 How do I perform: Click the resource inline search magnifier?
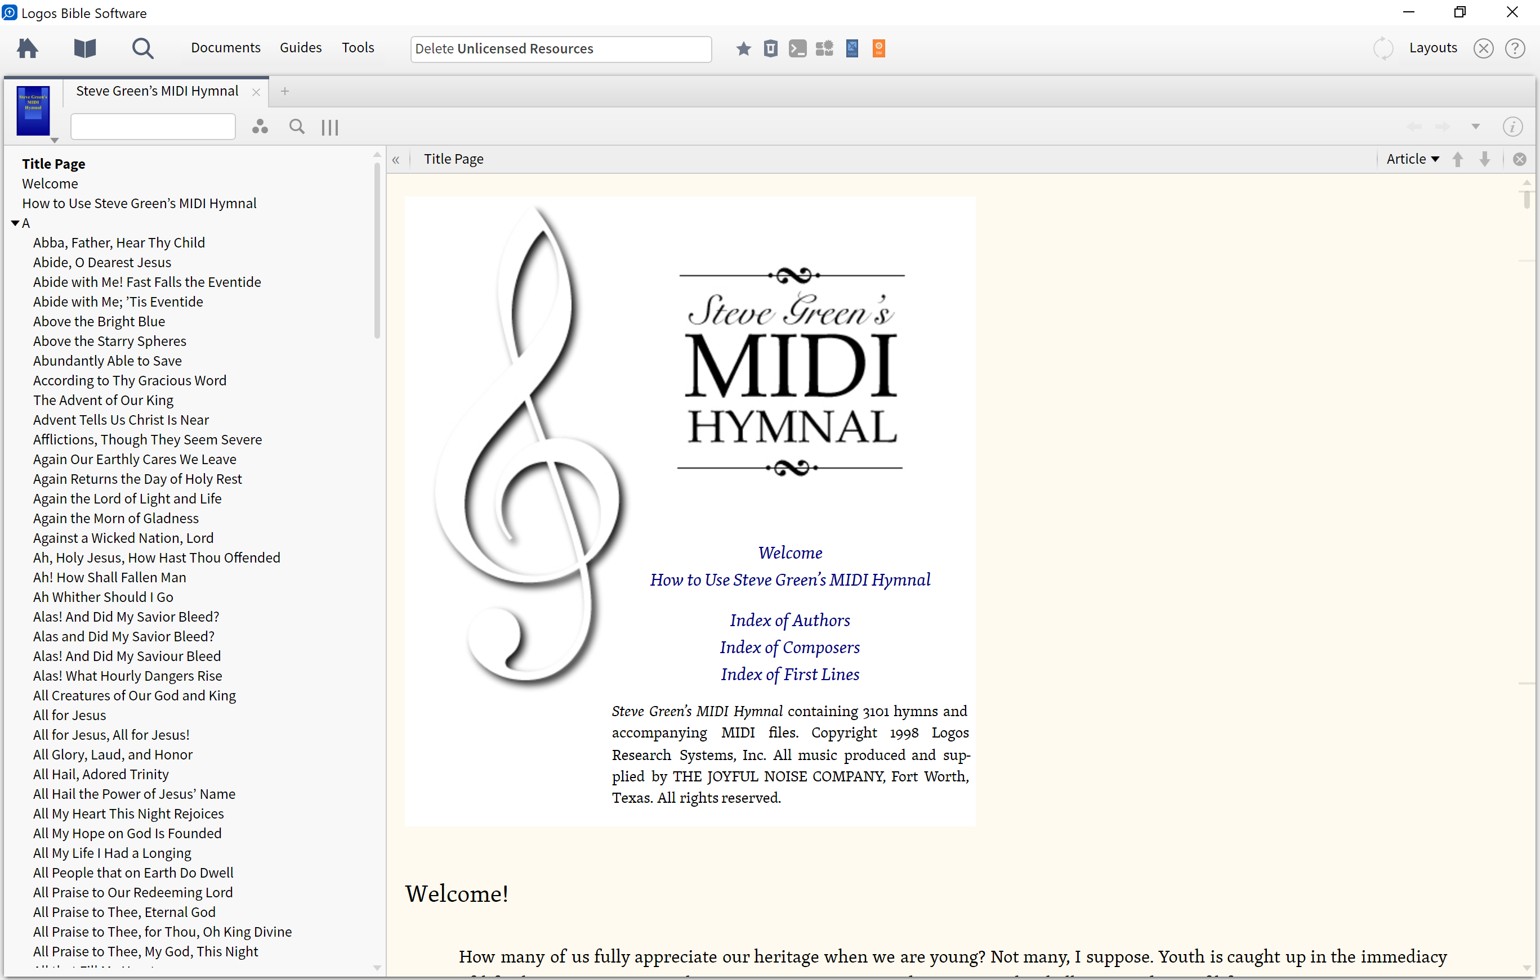coord(297,127)
